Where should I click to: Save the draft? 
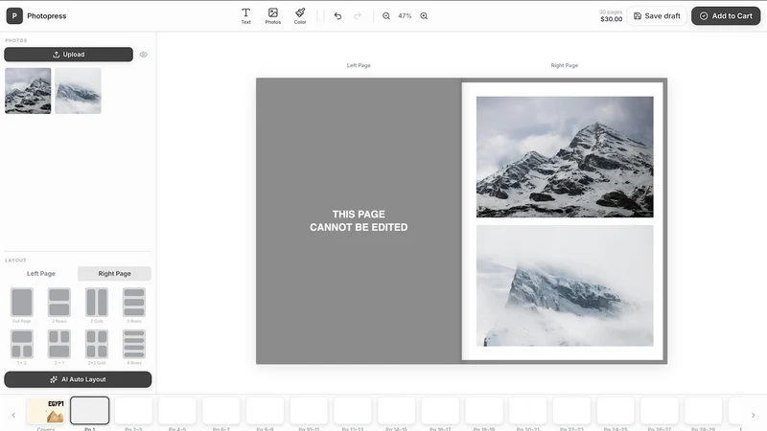pyautogui.click(x=657, y=15)
